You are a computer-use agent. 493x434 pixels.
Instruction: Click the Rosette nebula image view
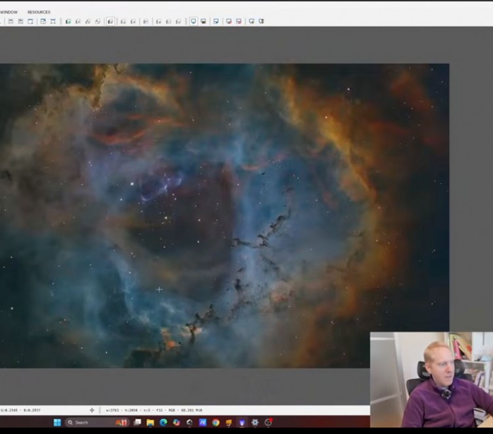225,216
